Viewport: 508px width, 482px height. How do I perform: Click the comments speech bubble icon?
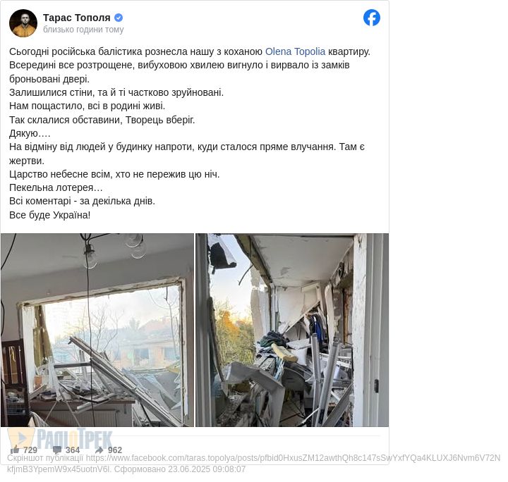click(x=57, y=450)
